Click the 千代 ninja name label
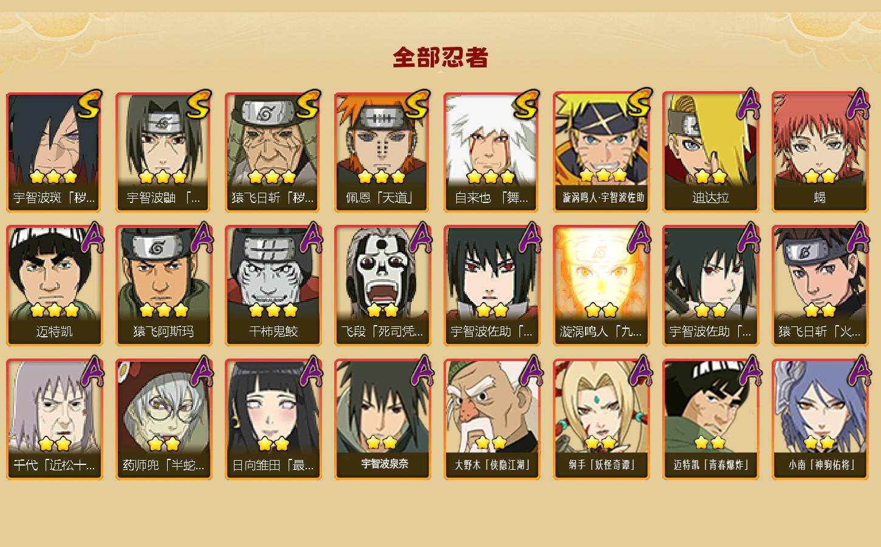 point(54,465)
